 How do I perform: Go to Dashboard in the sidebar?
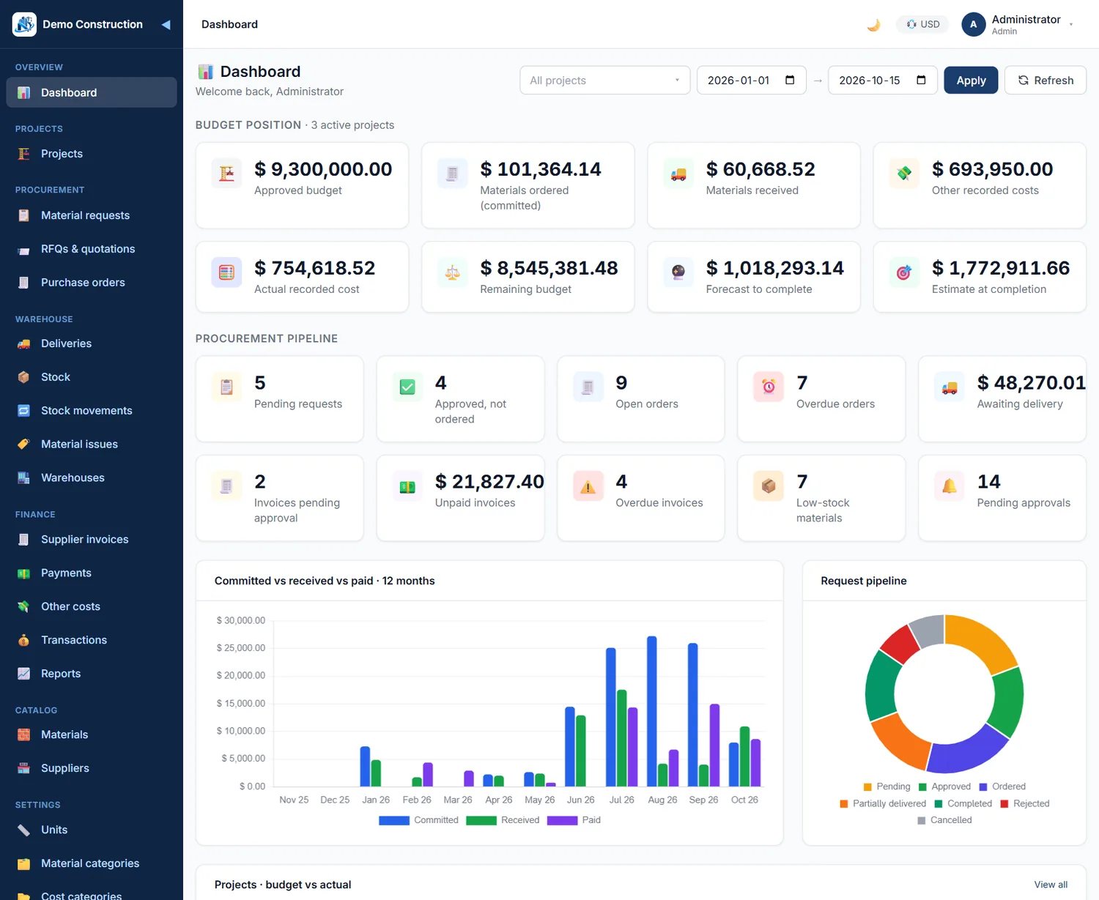(92, 92)
